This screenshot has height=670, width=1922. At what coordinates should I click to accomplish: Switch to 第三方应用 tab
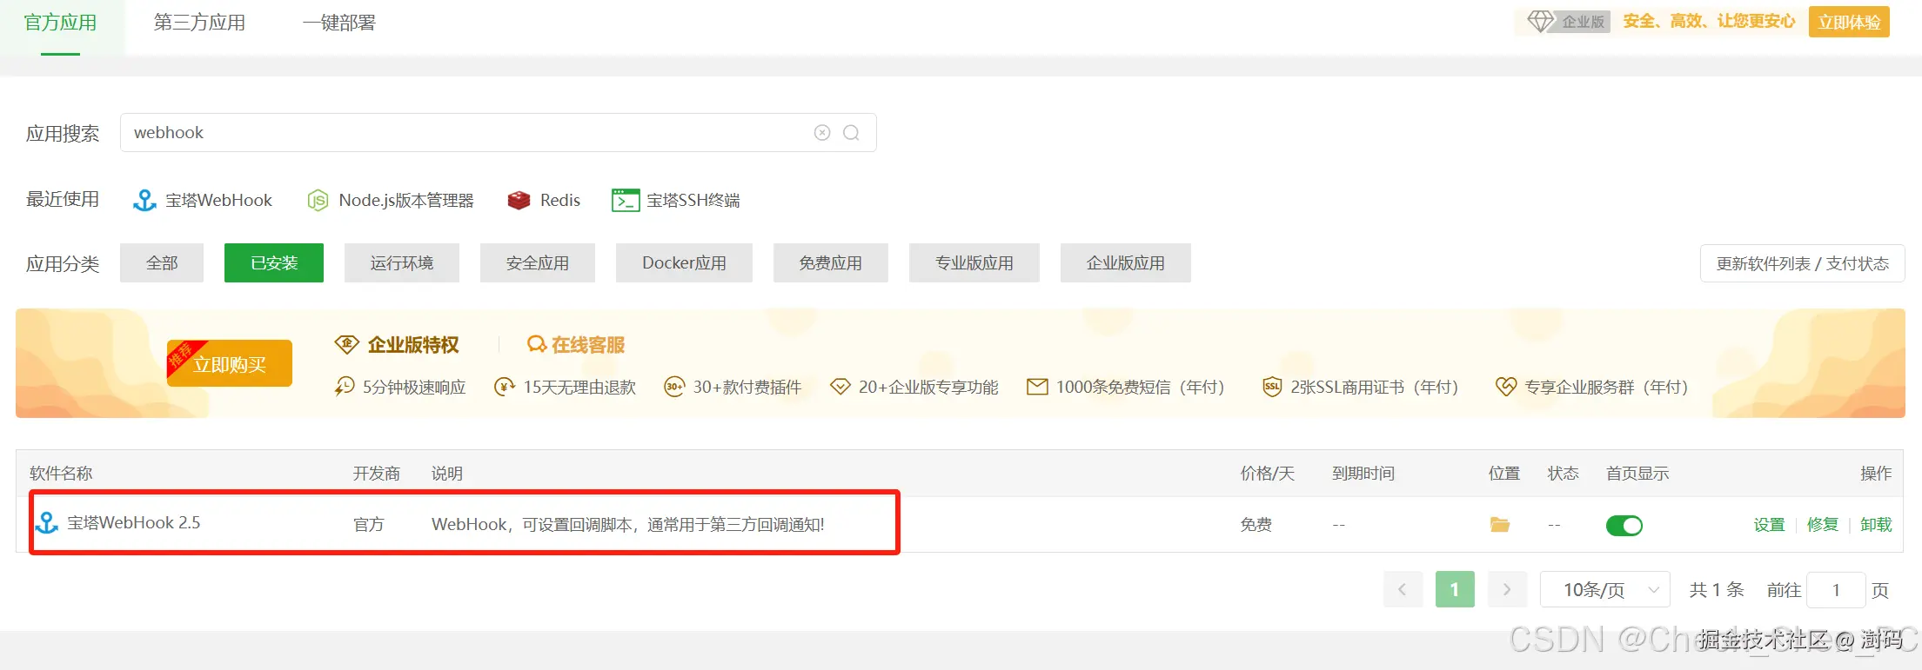coord(200,23)
